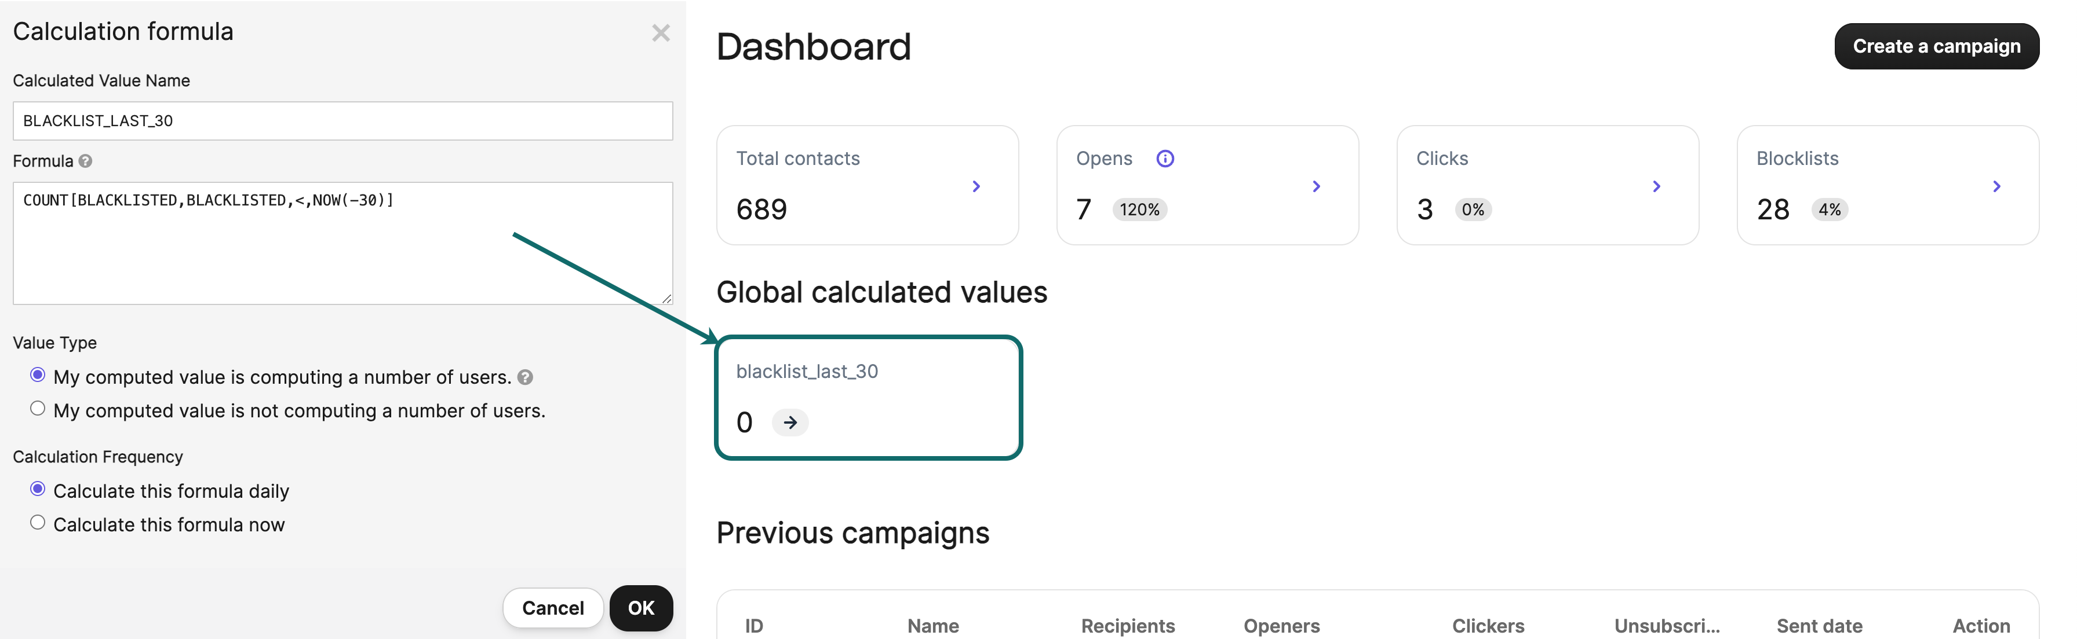Image resolution: width=2077 pixels, height=639 pixels.
Task: Expand the Clicks card chevron
Action: (x=1656, y=187)
